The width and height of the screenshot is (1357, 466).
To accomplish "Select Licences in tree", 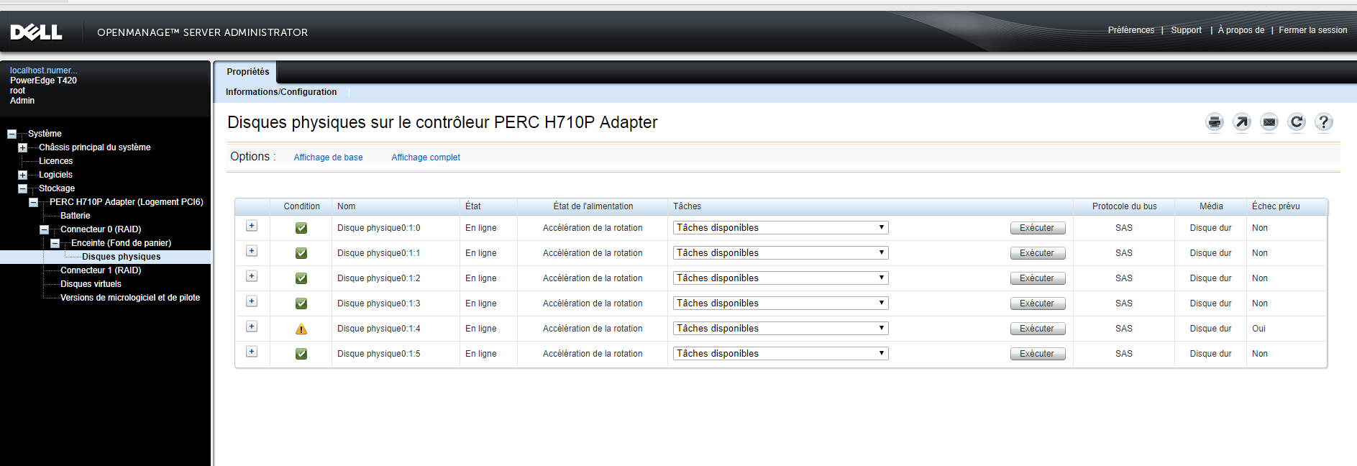I will pyautogui.click(x=55, y=161).
